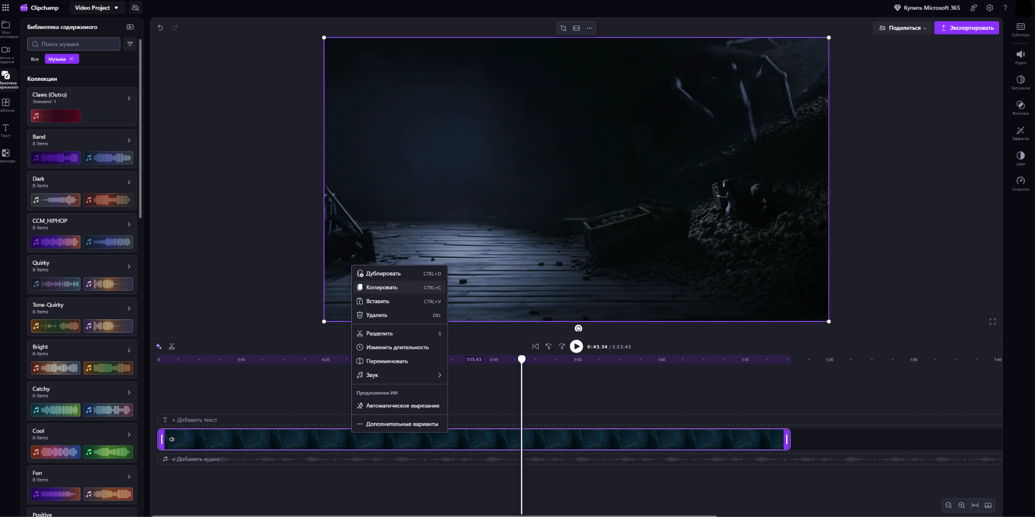Choose Копировать in context menu
Viewport: 1035px width, 517px height.
399,288
